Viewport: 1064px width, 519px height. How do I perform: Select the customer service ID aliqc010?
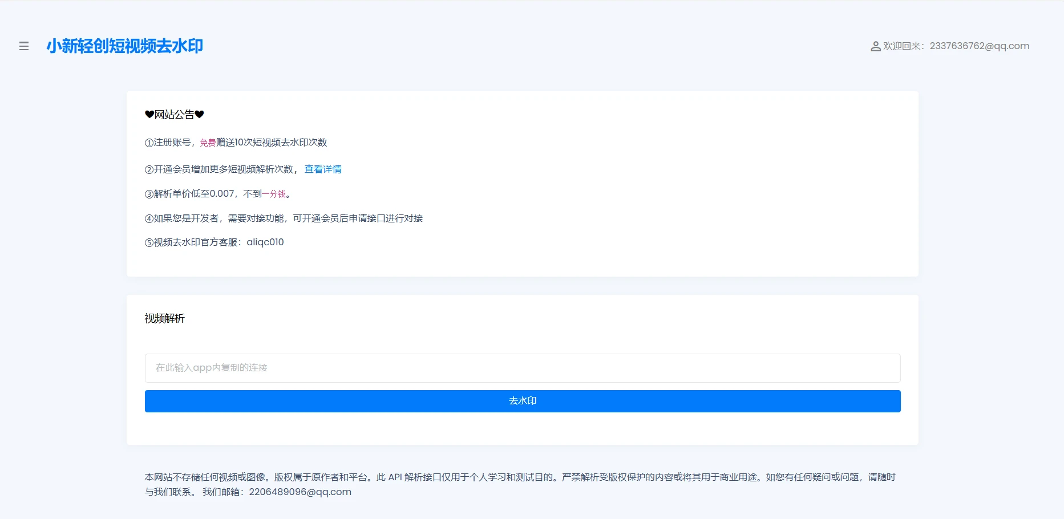coord(265,242)
